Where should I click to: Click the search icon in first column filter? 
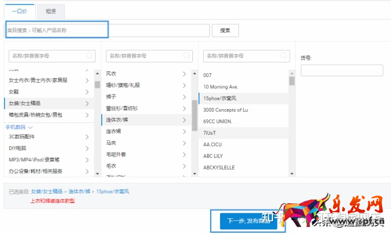click(89, 56)
